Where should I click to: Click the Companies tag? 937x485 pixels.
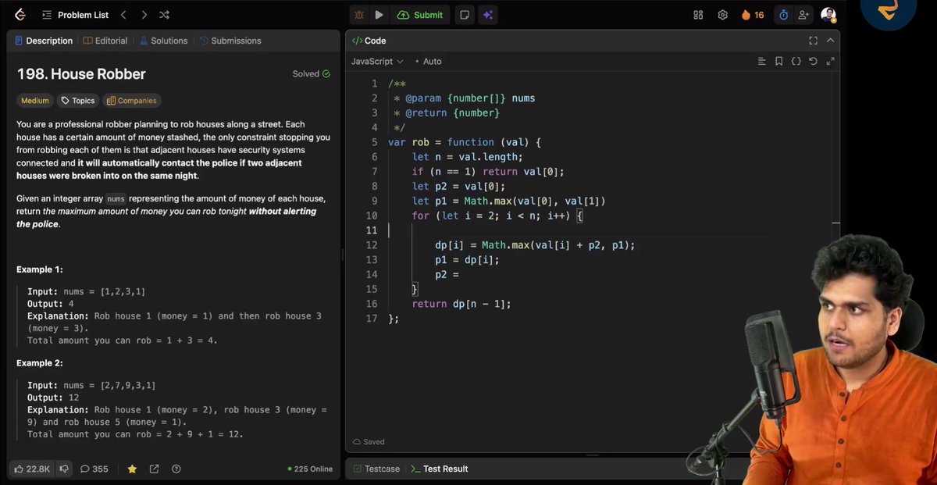click(131, 101)
